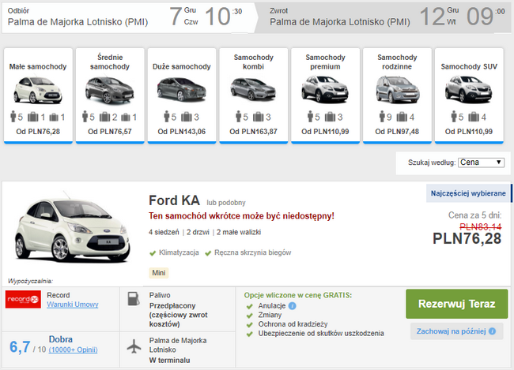
Task: Open the Szukaj według Cena dropdown
Action: click(481, 163)
